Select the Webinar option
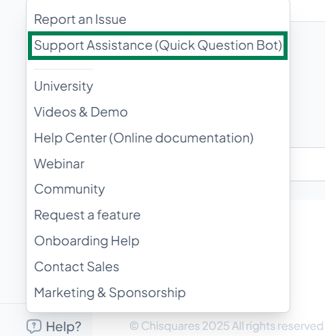 click(x=59, y=164)
